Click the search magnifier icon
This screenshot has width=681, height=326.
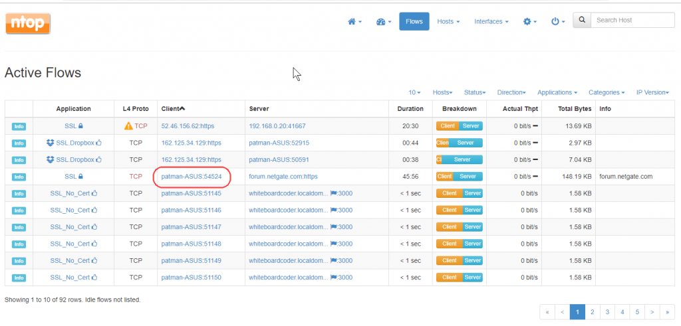581,21
